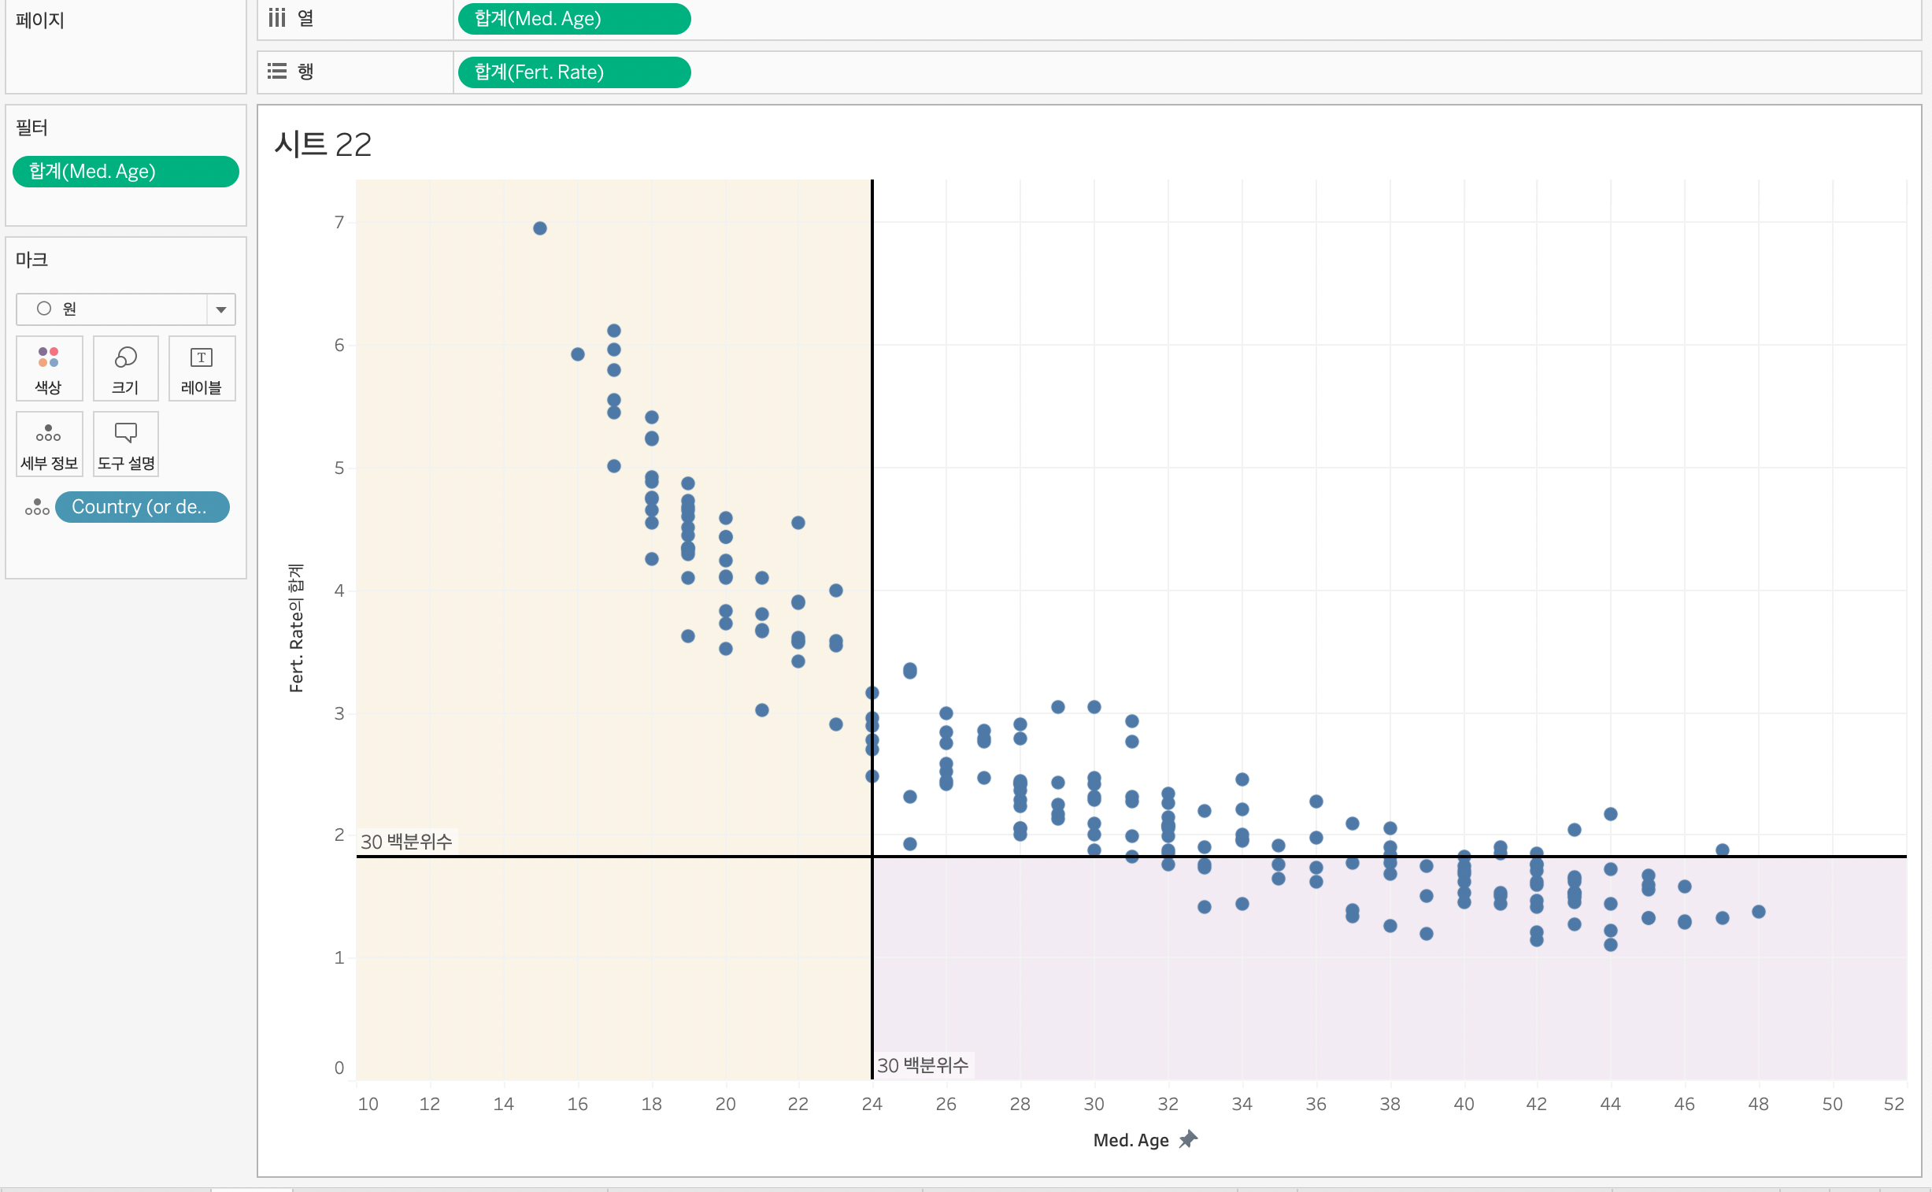1932x1192 pixels.
Task: Click the pin icon beside Med. Age axis title
Action: coord(1188,1139)
